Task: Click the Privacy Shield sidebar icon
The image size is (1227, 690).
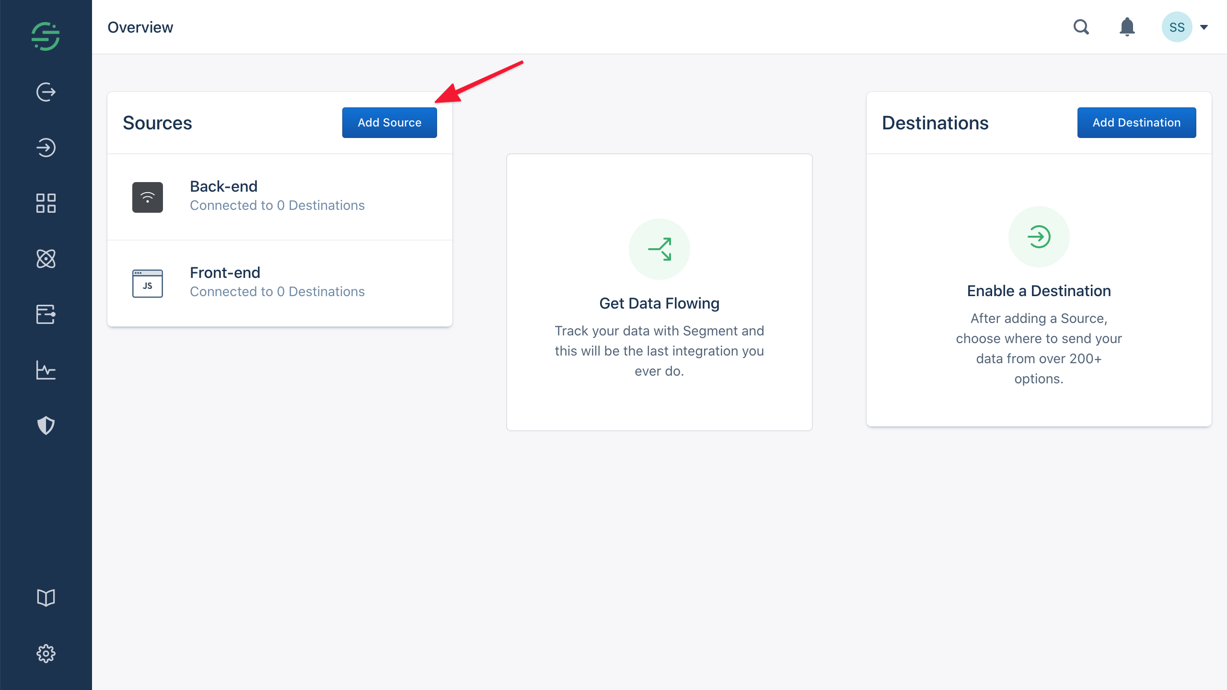Action: point(46,425)
